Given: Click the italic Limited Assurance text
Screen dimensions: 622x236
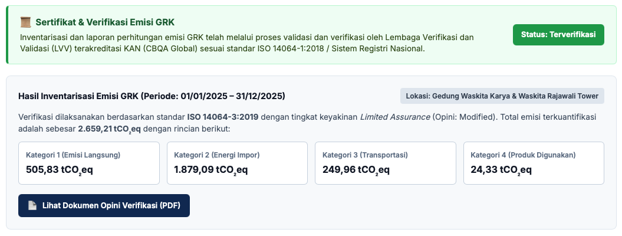Looking at the screenshot, I should pyautogui.click(x=394, y=117).
